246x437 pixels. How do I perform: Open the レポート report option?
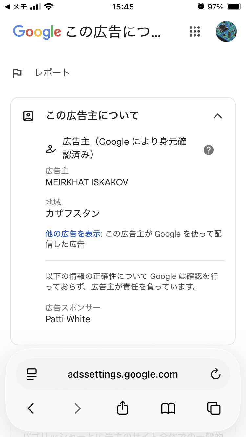[x=52, y=73]
